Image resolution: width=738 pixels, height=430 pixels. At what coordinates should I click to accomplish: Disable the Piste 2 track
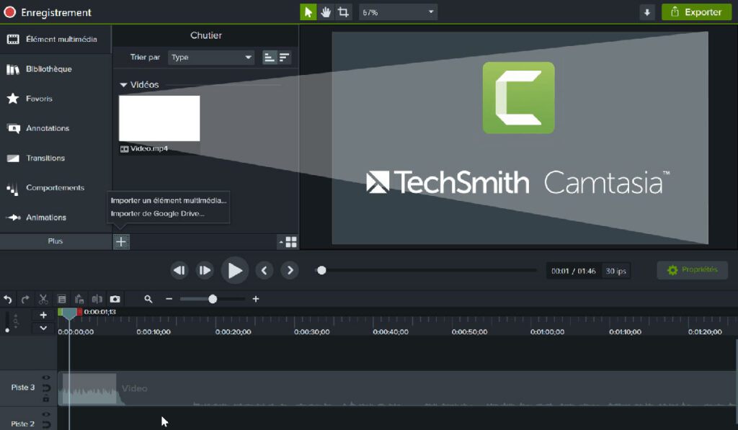(x=46, y=414)
